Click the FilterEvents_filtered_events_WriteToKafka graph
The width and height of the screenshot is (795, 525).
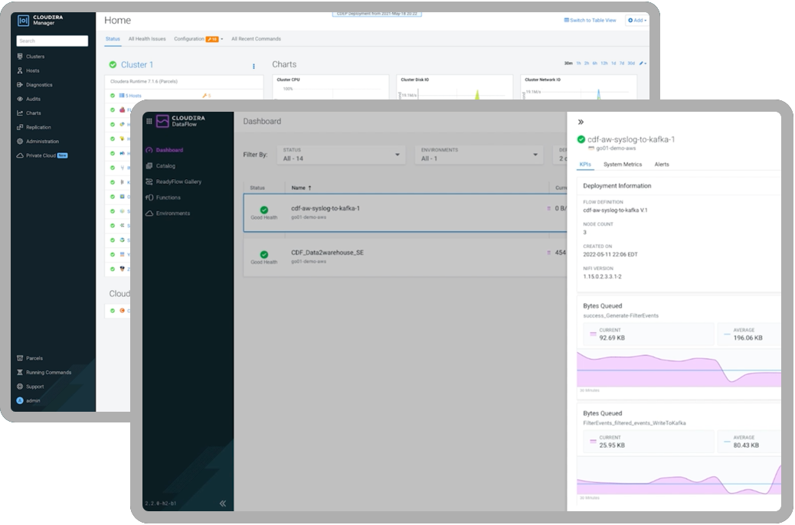coord(679,475)
